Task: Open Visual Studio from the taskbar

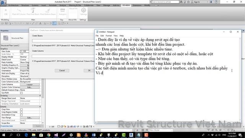Action: point(56,135)
